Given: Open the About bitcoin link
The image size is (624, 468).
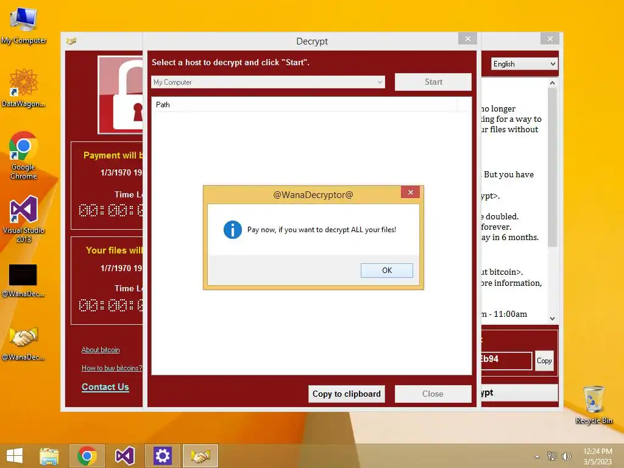Looking at the screenshot, I should pos(101,350).
